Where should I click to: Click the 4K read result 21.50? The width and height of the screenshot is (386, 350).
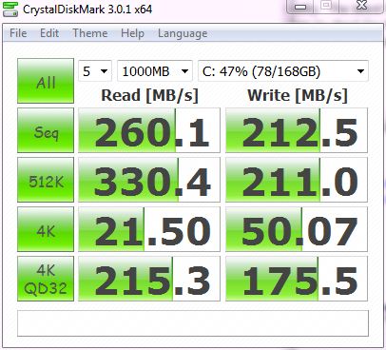point(149,229)
